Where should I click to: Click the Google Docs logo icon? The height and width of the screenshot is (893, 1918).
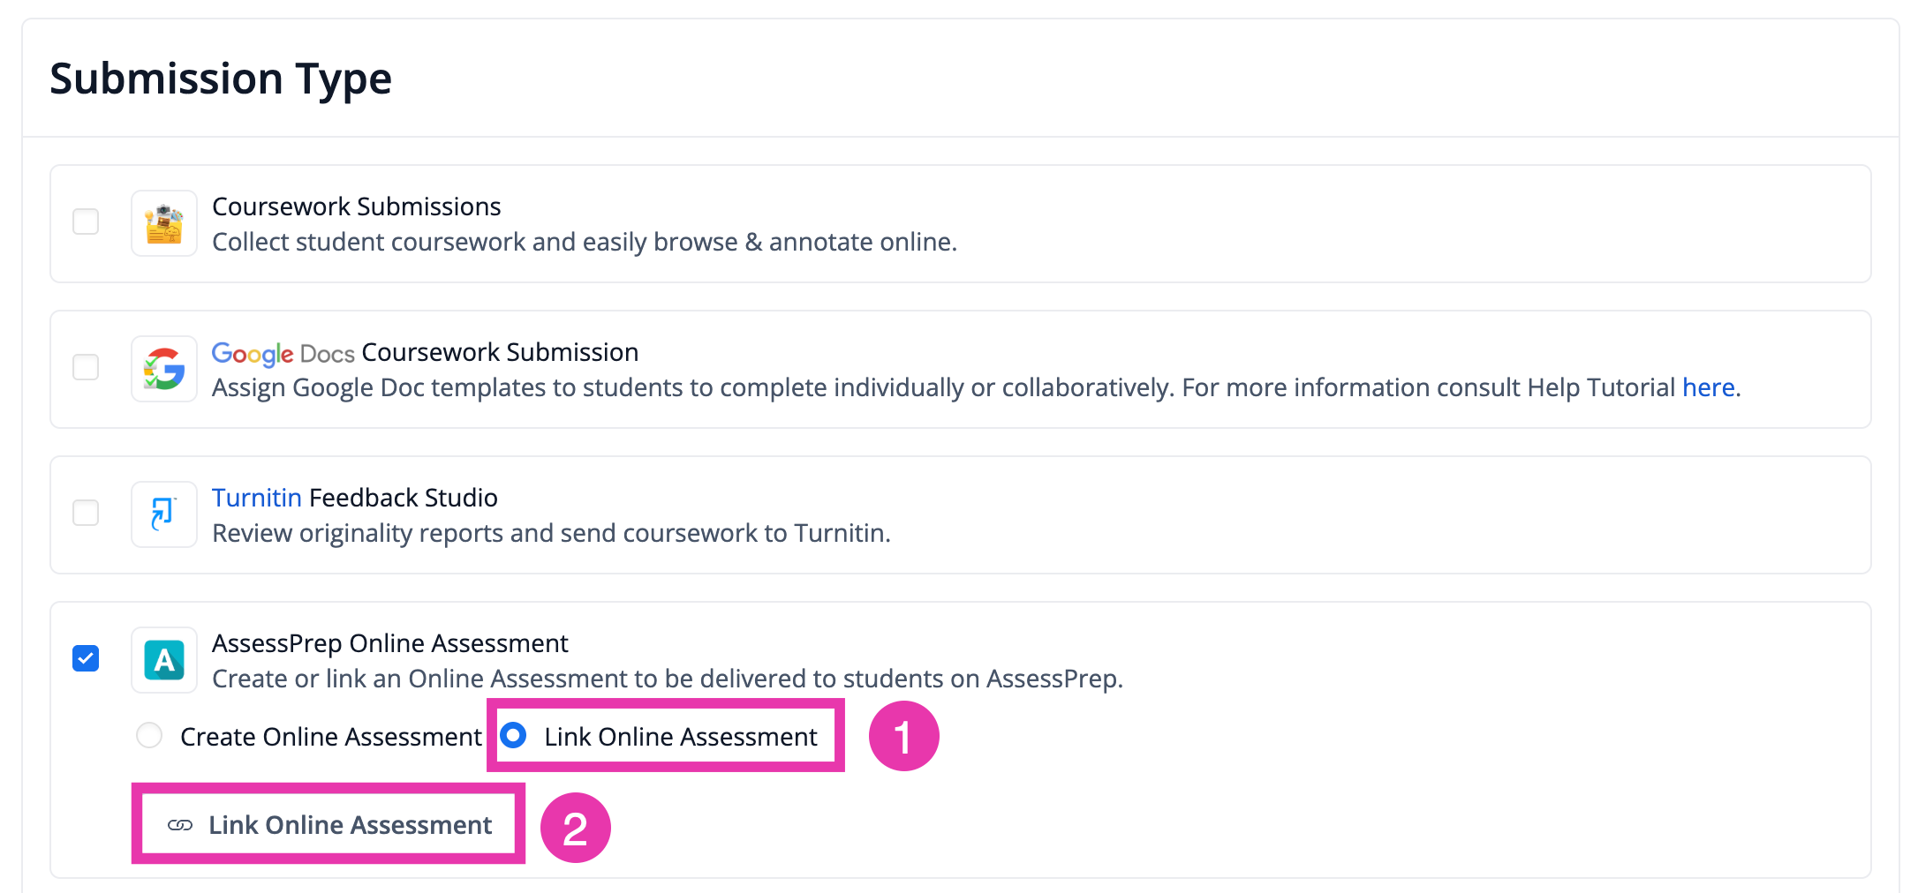[x=164, y=369]
